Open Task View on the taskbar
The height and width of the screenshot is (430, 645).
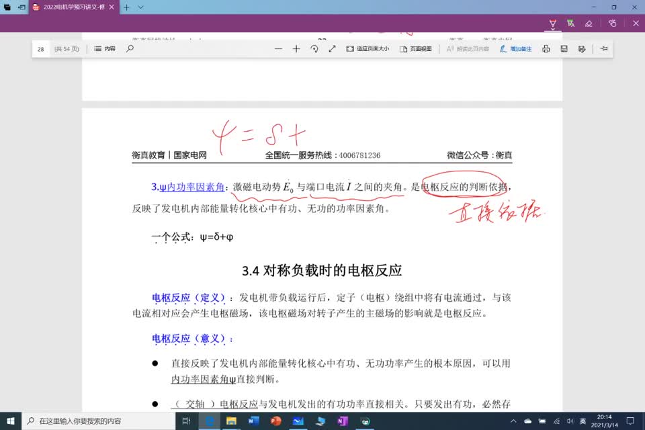coord(186,421)
